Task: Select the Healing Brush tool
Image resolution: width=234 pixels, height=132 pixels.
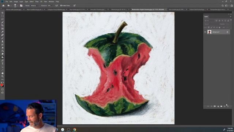Action: click(3, 35)
